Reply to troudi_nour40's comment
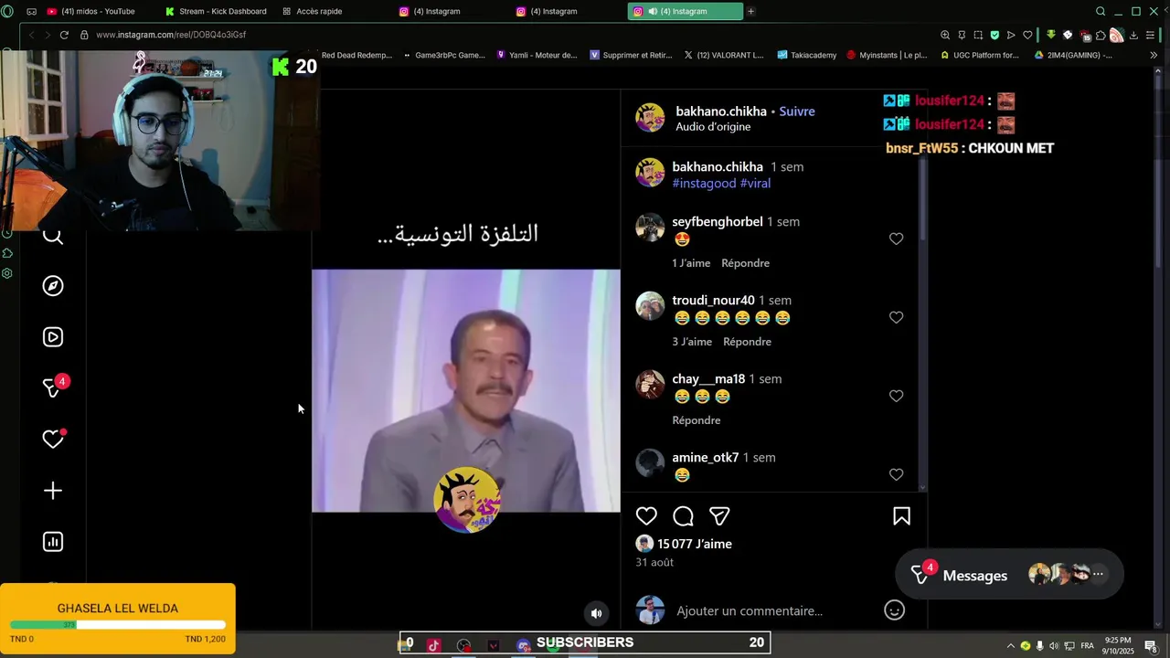Viewport: 1170px width, 658px height. point(747,342)
